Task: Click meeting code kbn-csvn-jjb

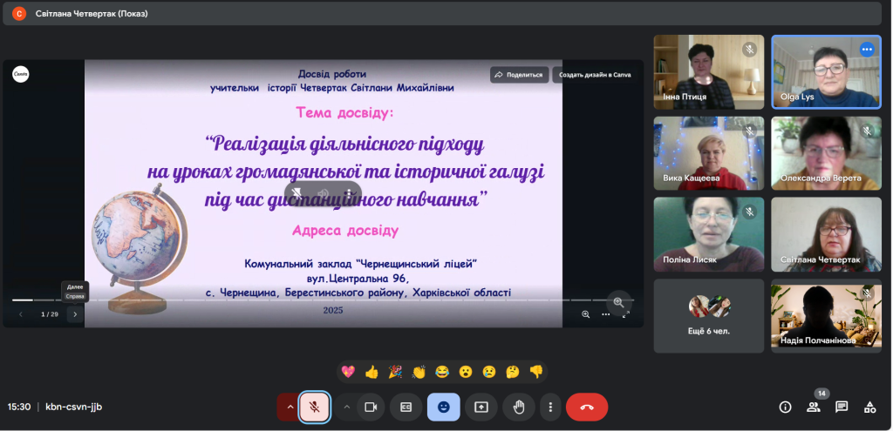Action: pos(74,407)
